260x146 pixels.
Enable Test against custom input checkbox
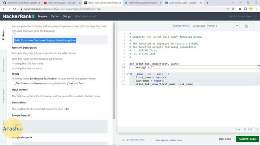pyautogui.click(x=153, y=140)
